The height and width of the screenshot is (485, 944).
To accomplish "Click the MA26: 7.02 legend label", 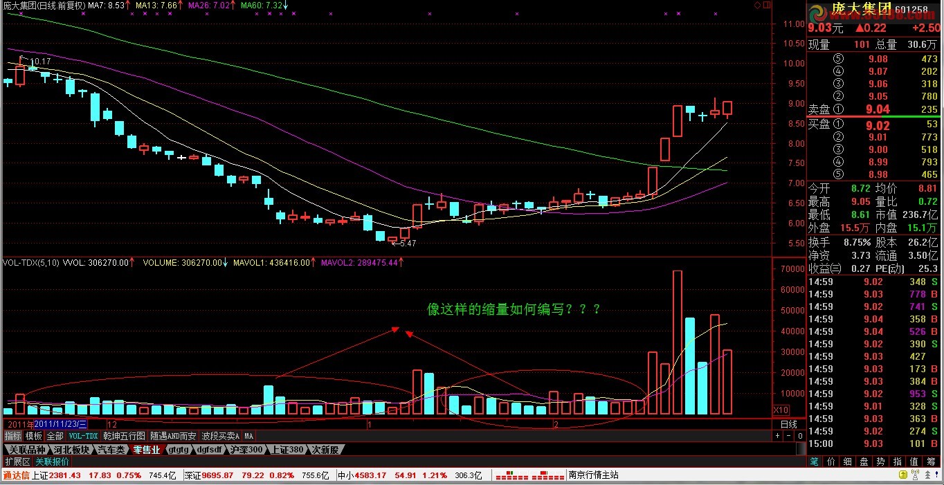I will [x=210, y=6].
